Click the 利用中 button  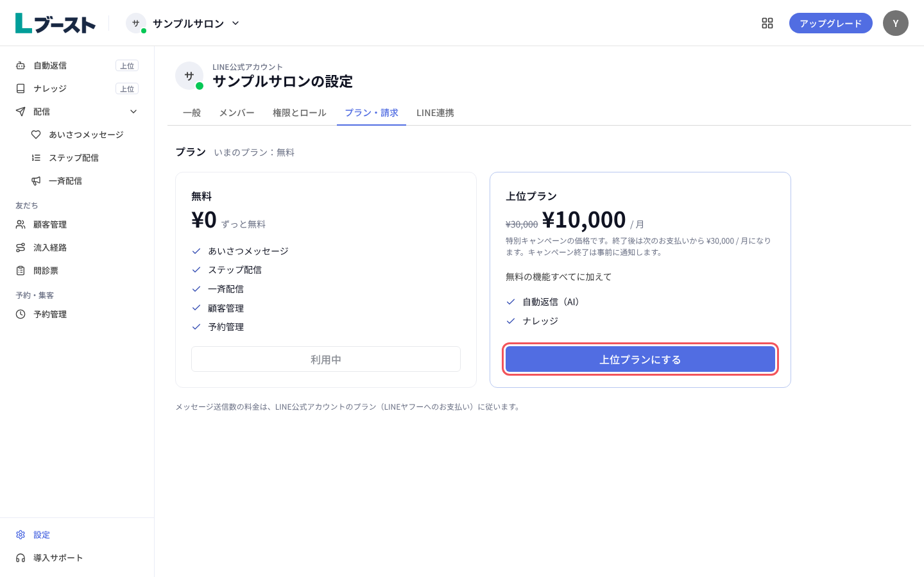click(326, 359)
